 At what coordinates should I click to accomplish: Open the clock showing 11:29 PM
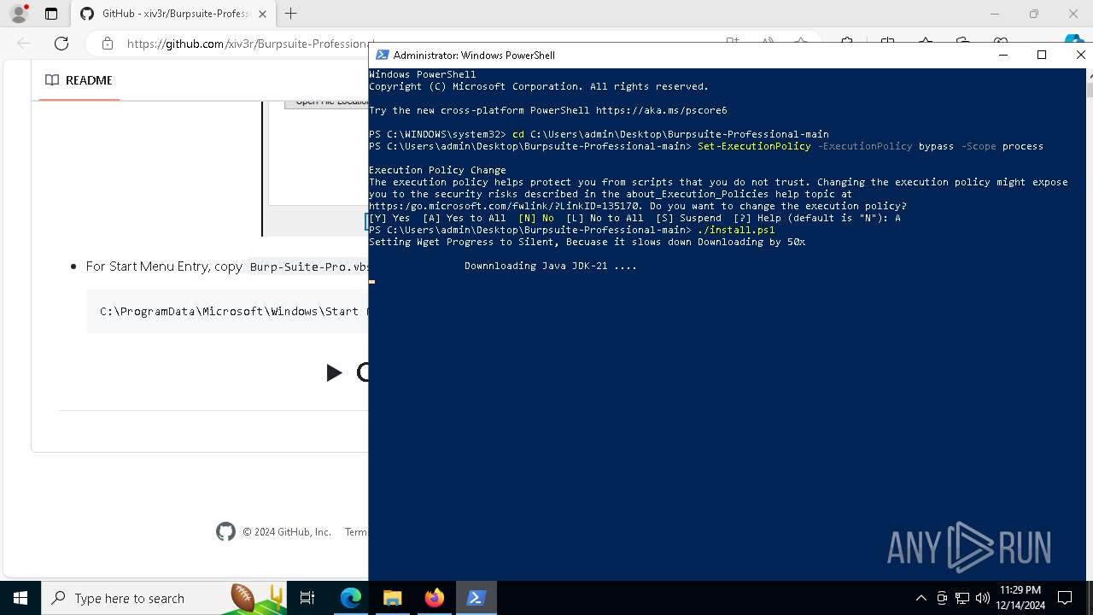click(x=1020, y=598)
